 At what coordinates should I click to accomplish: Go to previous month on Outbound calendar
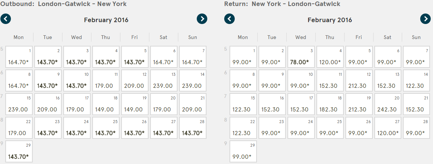pyautogui.click(x=6, y=19)
